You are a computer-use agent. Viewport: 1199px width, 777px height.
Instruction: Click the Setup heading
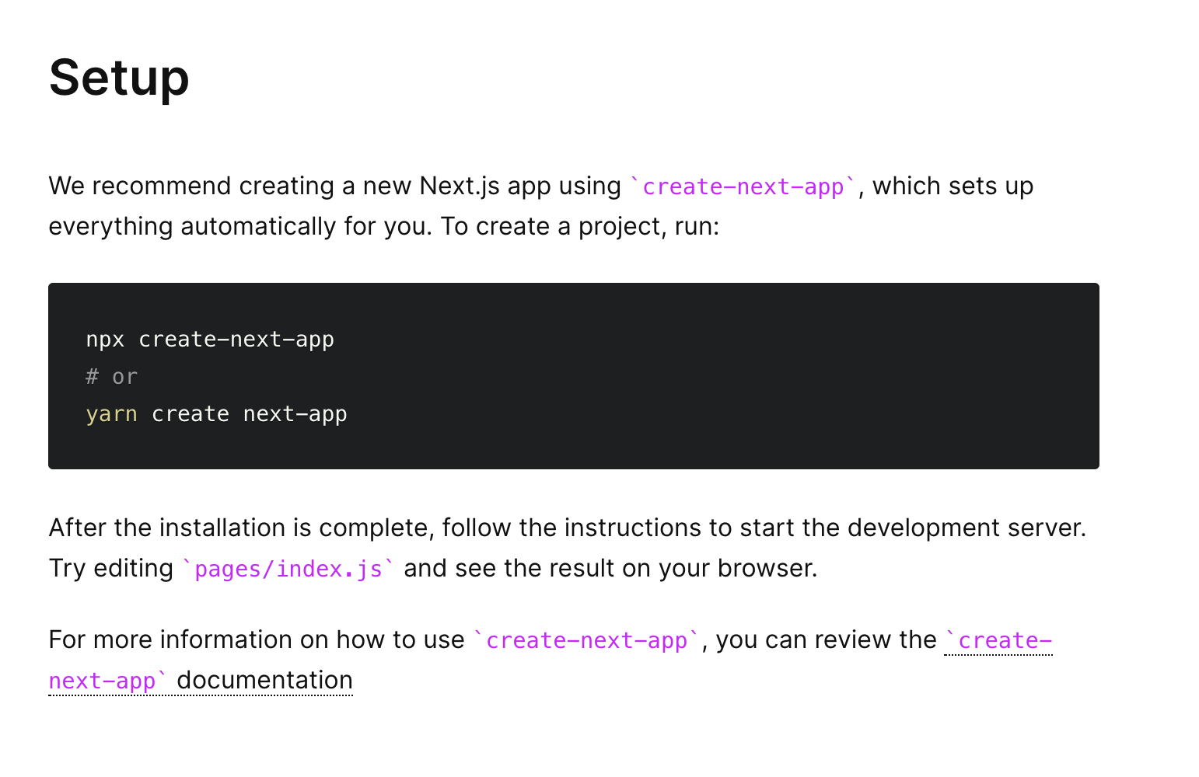[119, 78]
